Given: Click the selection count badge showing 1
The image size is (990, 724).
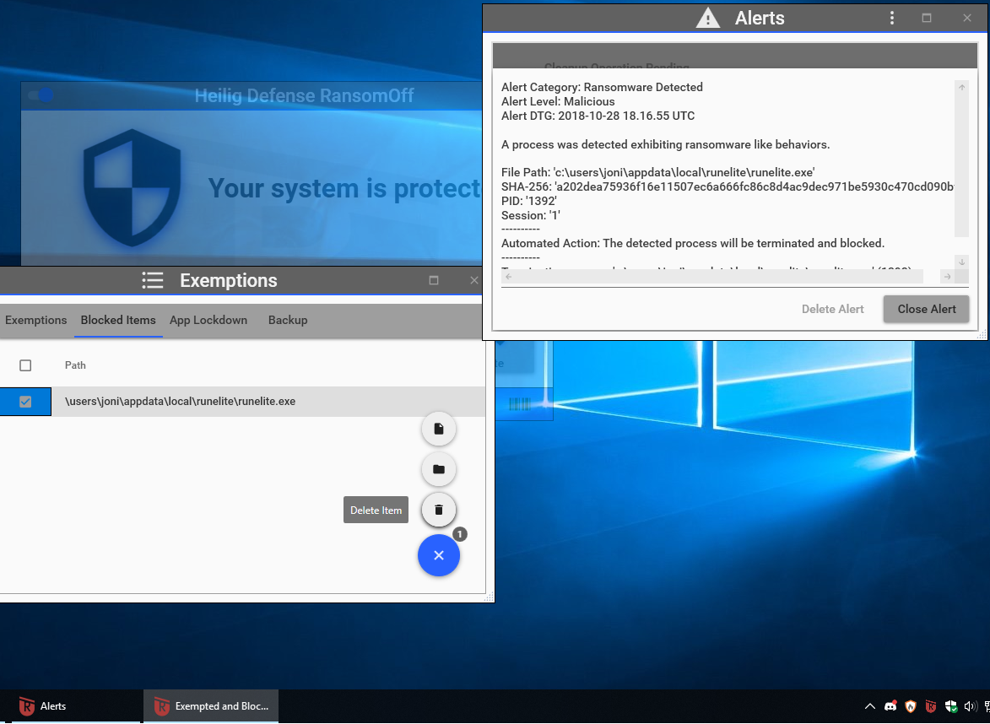Looking at the screenshot, I should (460, 535).
